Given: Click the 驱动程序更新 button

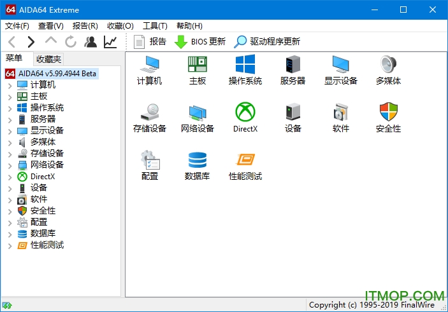Looking at the screenshot, I should 267,42.
